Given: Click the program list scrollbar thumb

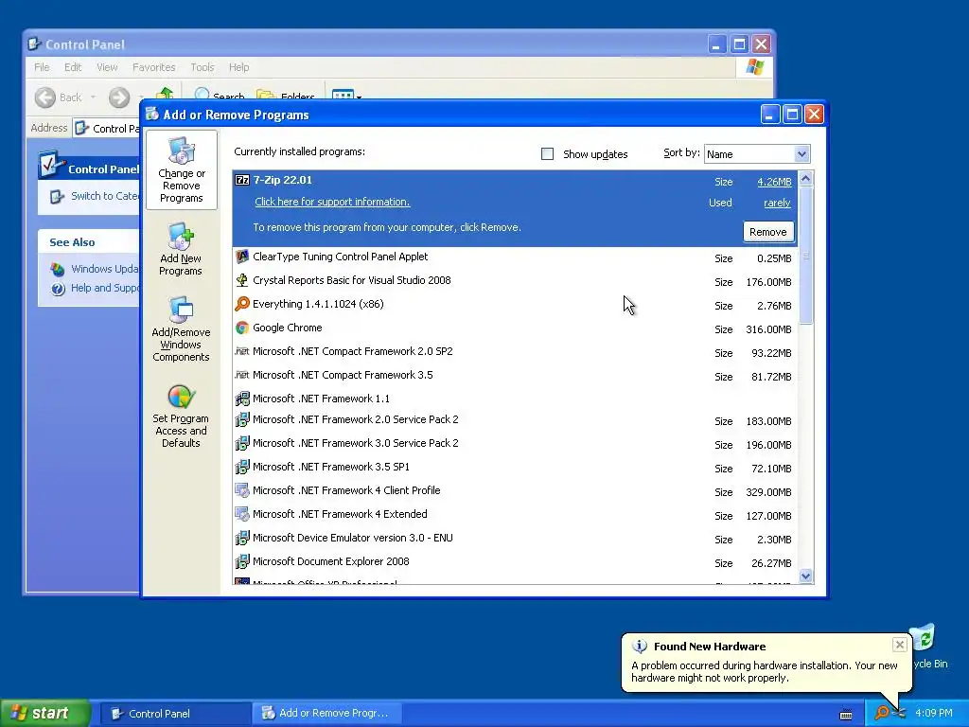Looking at the screenshot, I should pos(806,255).
